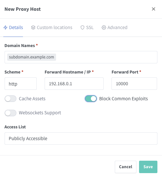Open the Access List dropdown
Screen dimensions: 162x178
(81, 138)
